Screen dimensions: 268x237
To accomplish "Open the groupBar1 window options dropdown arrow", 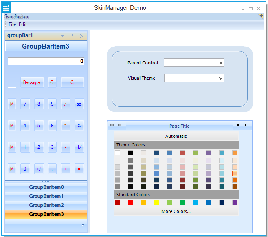I will click(x=62, y=36).
